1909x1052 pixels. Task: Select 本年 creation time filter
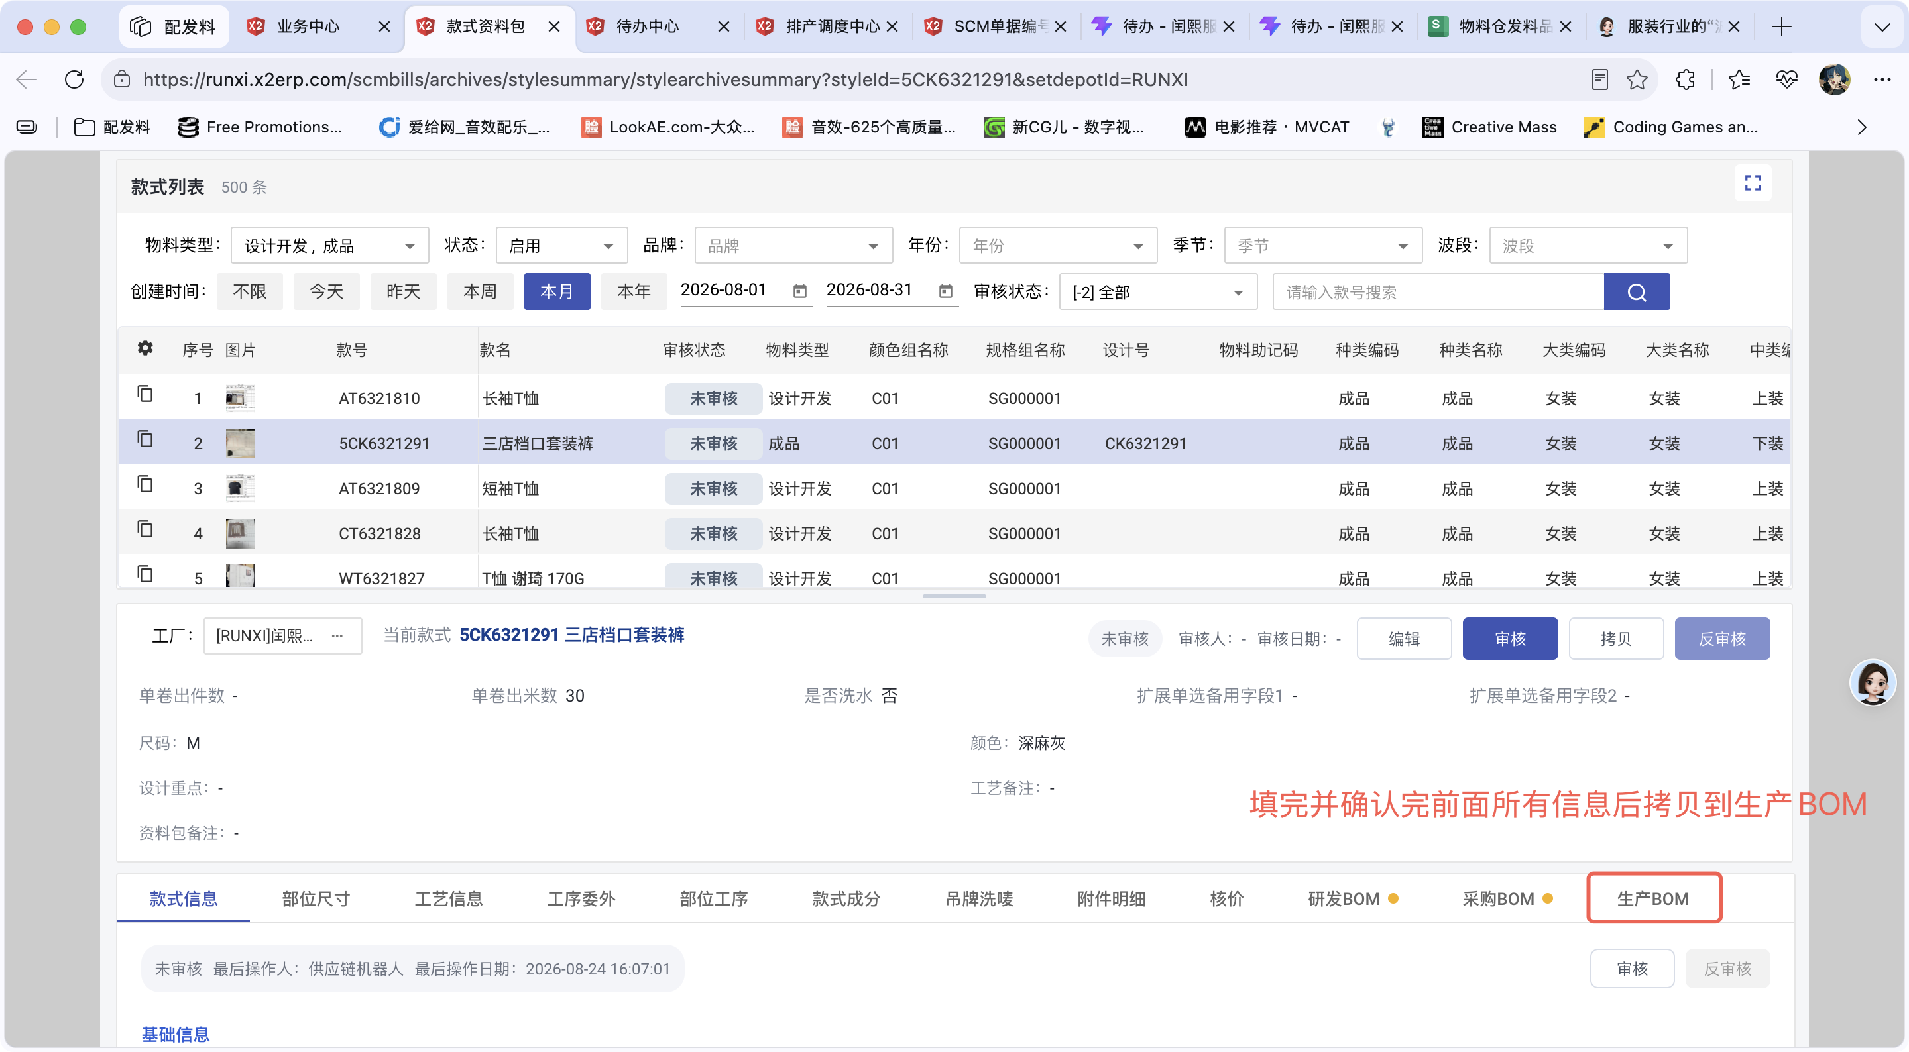click(x=634, y=292)
